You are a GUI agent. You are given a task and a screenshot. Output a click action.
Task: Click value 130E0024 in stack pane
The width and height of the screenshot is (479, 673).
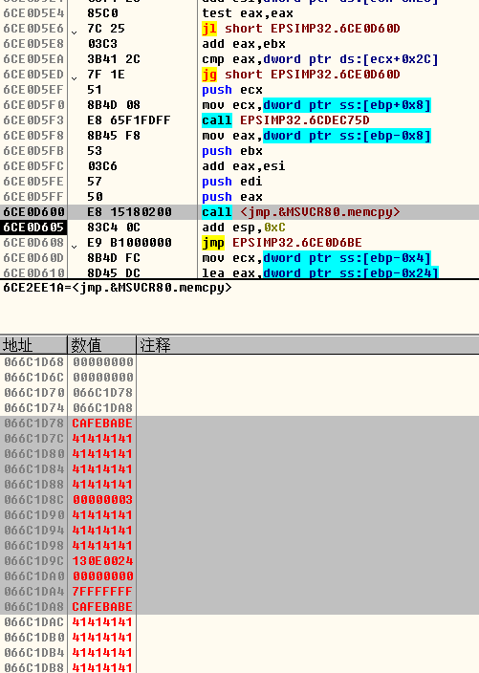click(102, 561)
